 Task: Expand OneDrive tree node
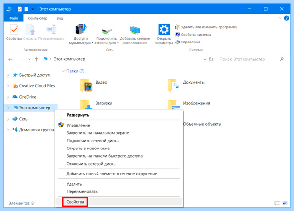pos(8,97)
